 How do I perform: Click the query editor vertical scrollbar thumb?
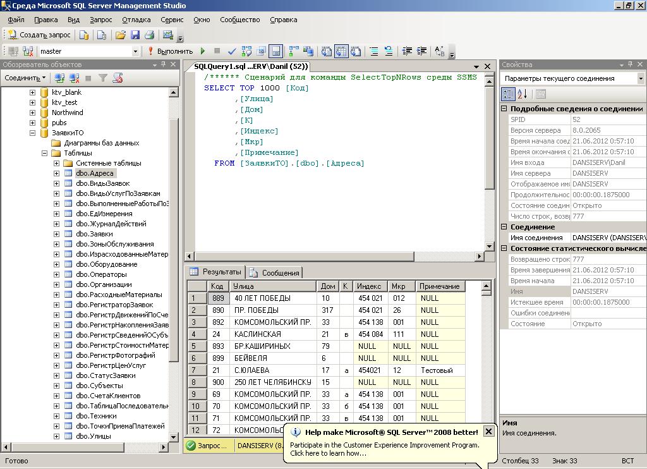(x=489, y=138)
